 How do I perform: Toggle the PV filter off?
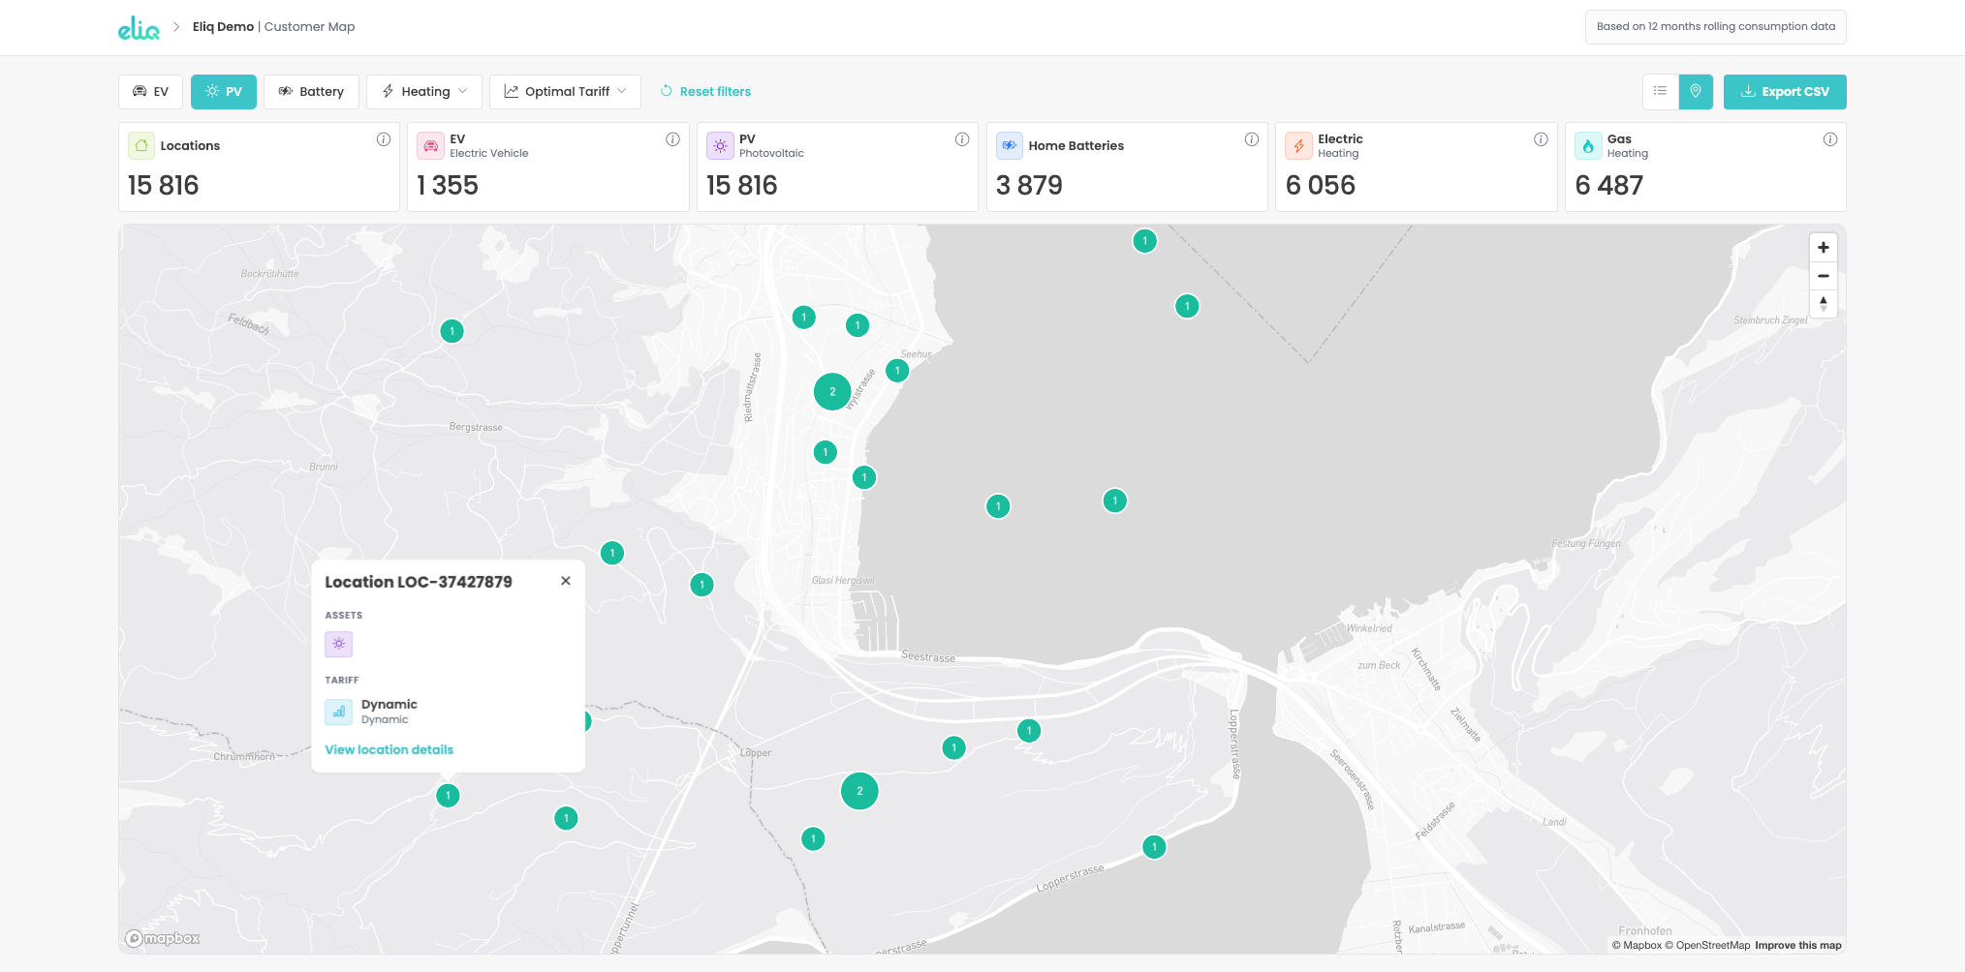point(224,92)
